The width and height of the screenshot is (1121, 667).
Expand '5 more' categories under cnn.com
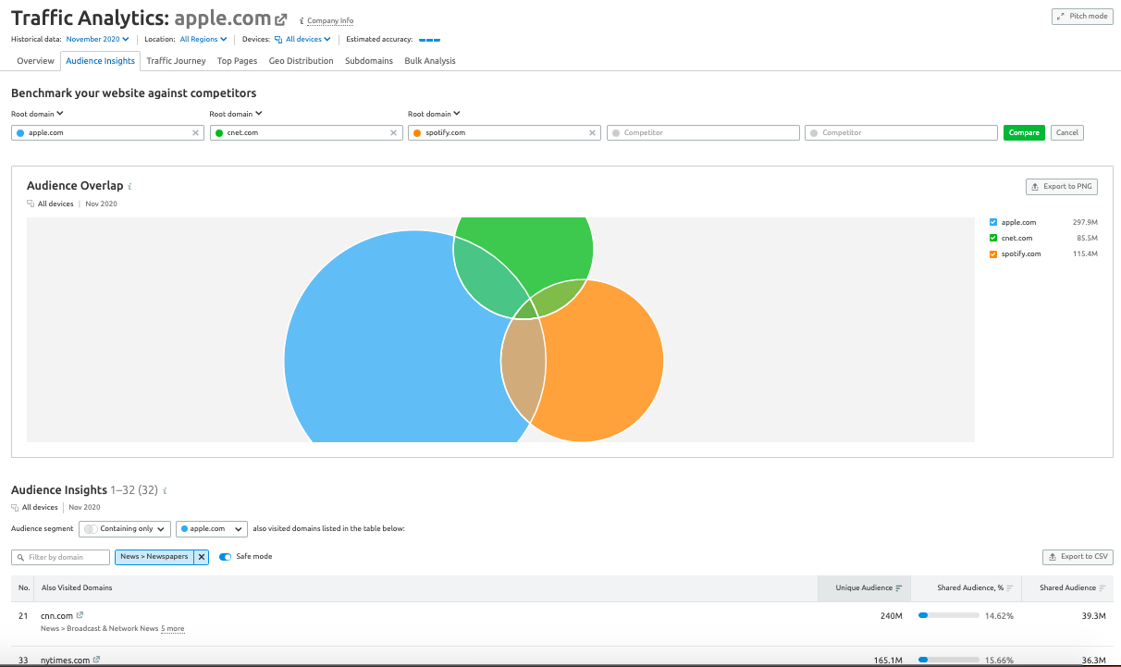[172, 629]
